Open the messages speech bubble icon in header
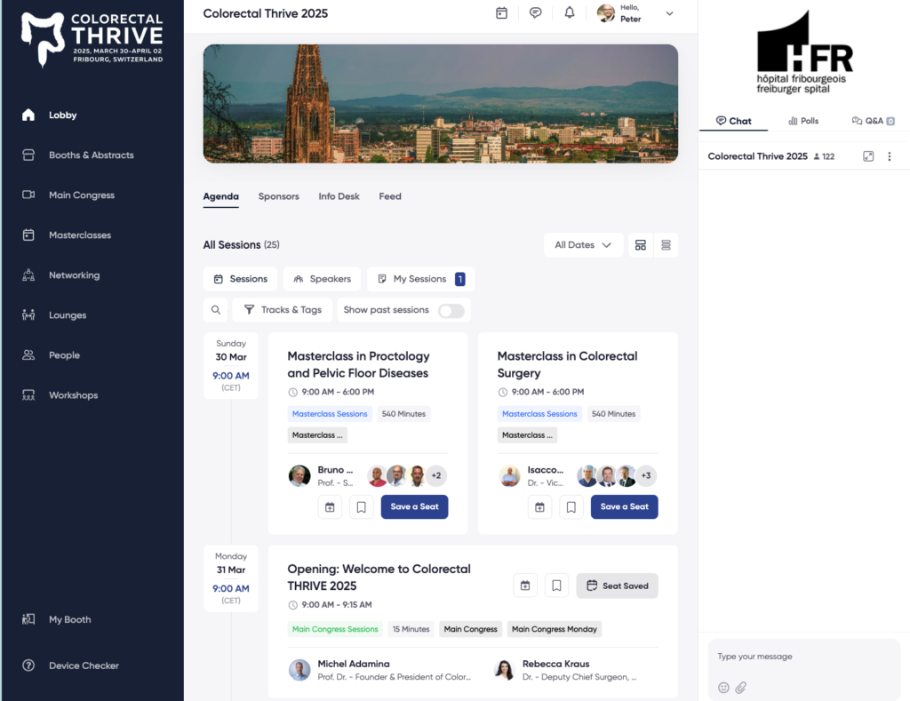The width and height of the screenshot is (910, 701). pos(535,13)
